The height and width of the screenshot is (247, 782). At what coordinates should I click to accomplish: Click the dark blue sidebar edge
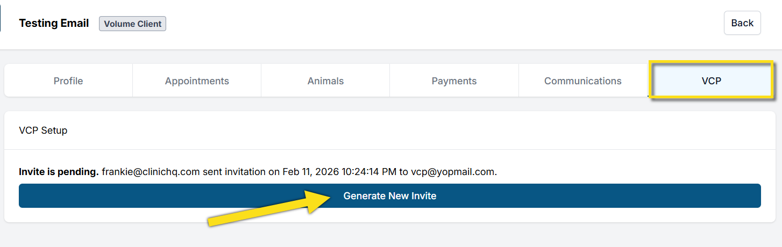point(1,16)
